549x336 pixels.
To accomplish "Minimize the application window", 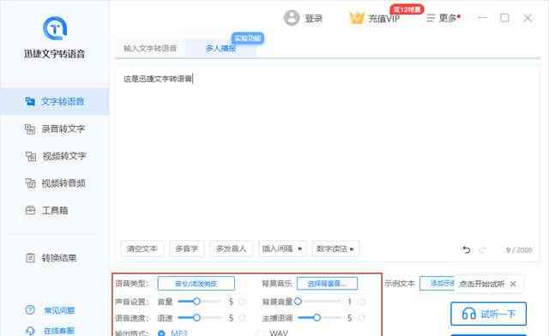I will pyautogui.click(x=482, y=17).
